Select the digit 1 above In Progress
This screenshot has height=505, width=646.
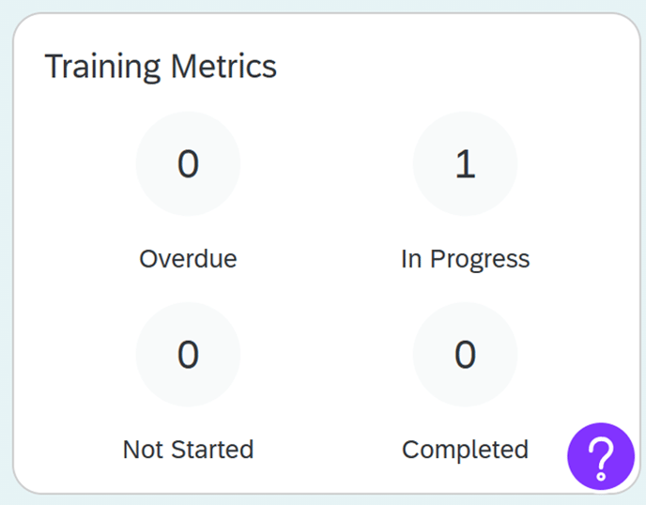(x=465, y=164)
